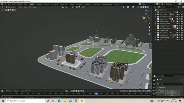
Task: Select the Railway Items collection
Action: click(x=164, y=31)
